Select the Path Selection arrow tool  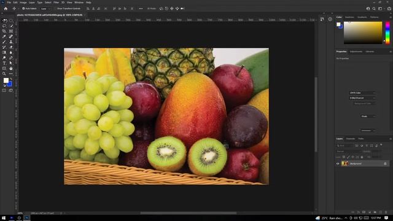pyautogui.click(x=11, y=63)
